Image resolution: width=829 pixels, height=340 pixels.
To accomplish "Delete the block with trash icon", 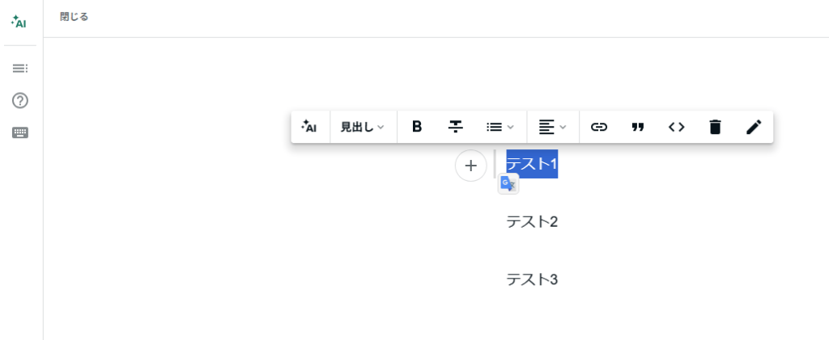I will [x=715, y=127].
